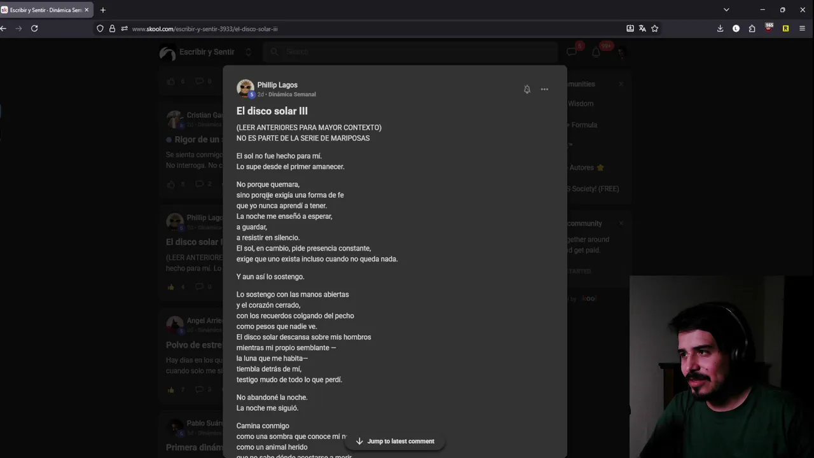Expand the list-all-tabs chevron
The width and height of the screenshot is (814, 458).
tap(726, 10)
